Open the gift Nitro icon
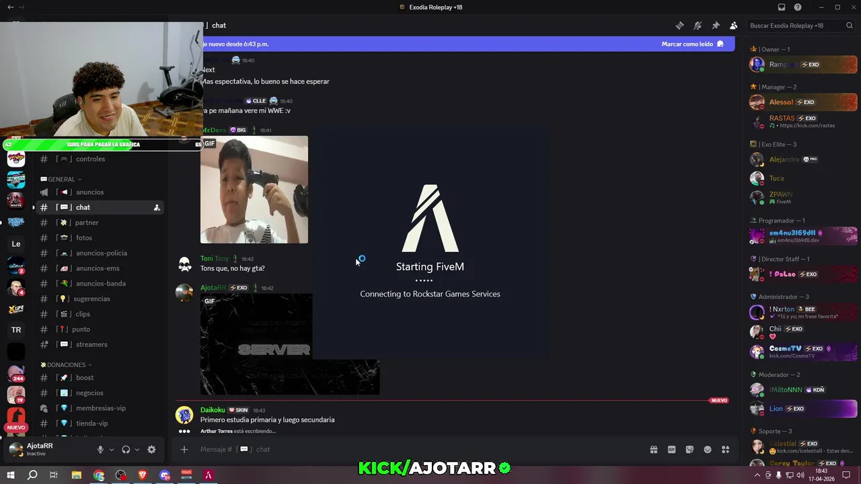The height and width of the screenshot is (484, 861). click(653, 450)
